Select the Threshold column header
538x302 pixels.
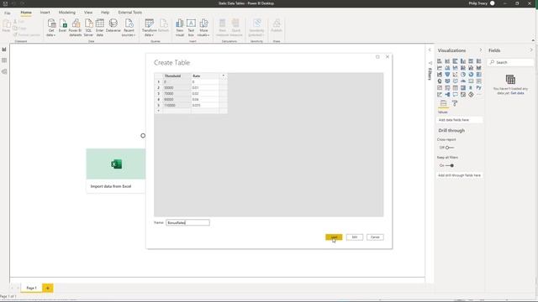[x=177, y=75]
